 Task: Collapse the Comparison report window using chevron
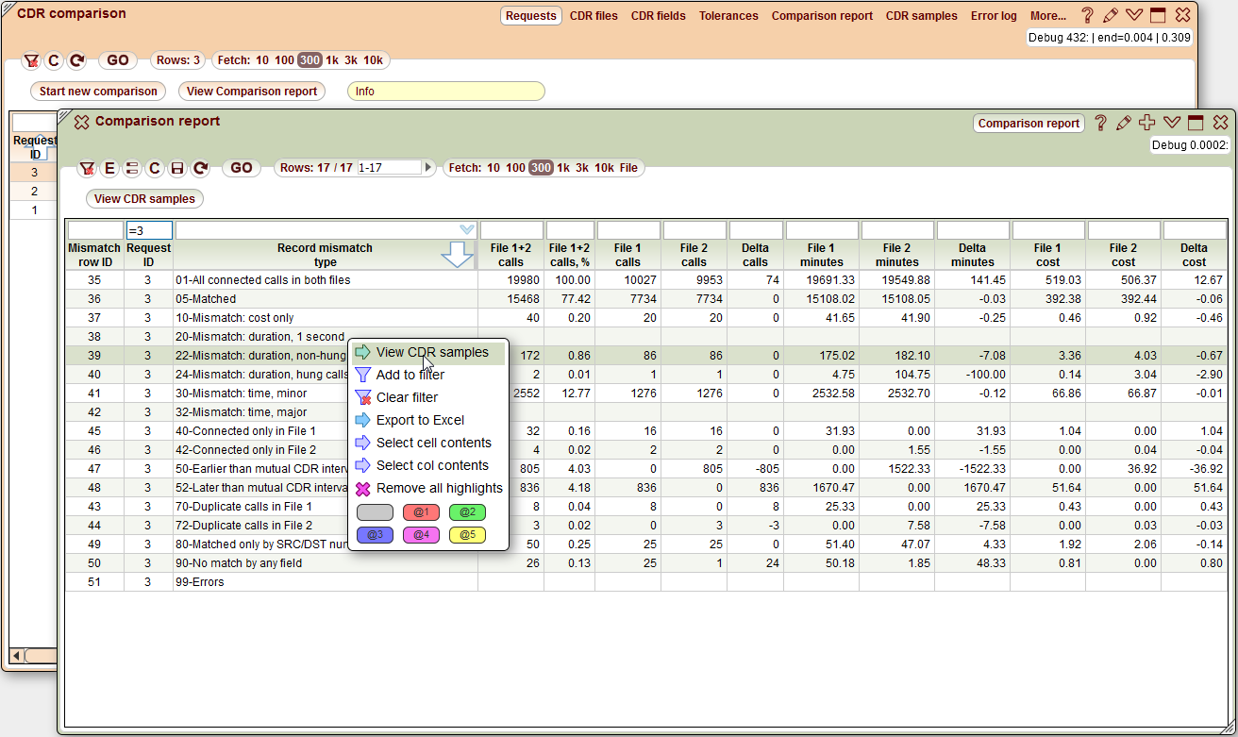pos(1172,123)
